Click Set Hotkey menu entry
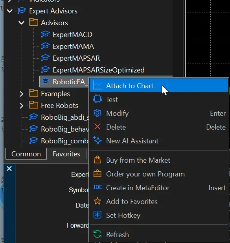Image resolution: width=230 pixels, height=243 pixels. coord(159,215)
